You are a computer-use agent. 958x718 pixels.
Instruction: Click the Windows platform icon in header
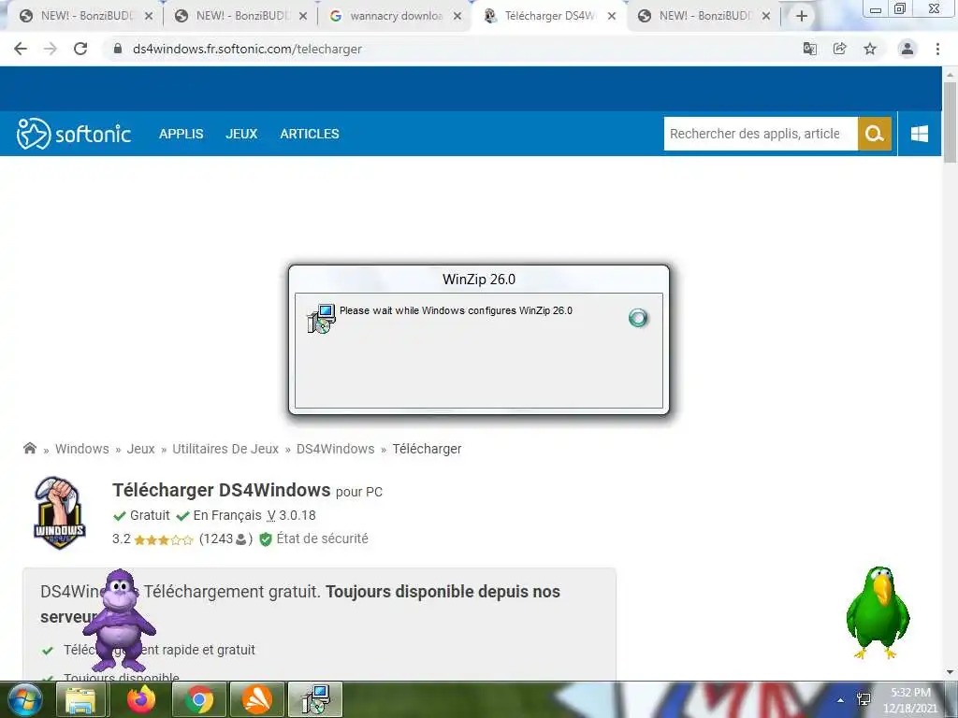tap(920, 134)
